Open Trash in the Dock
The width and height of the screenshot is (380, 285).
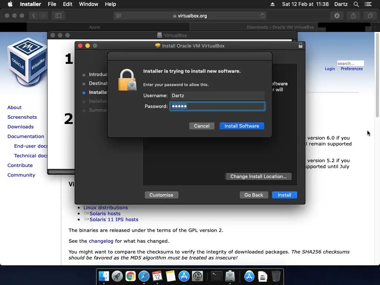[276, 276]
